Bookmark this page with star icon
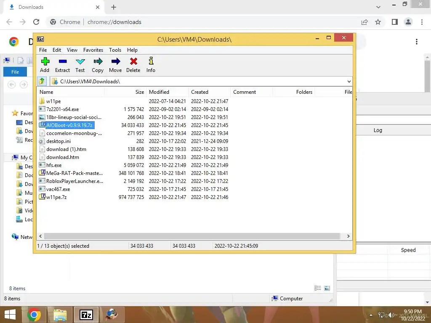This screenshot has height=323, width=431. [x=378, y=22]
